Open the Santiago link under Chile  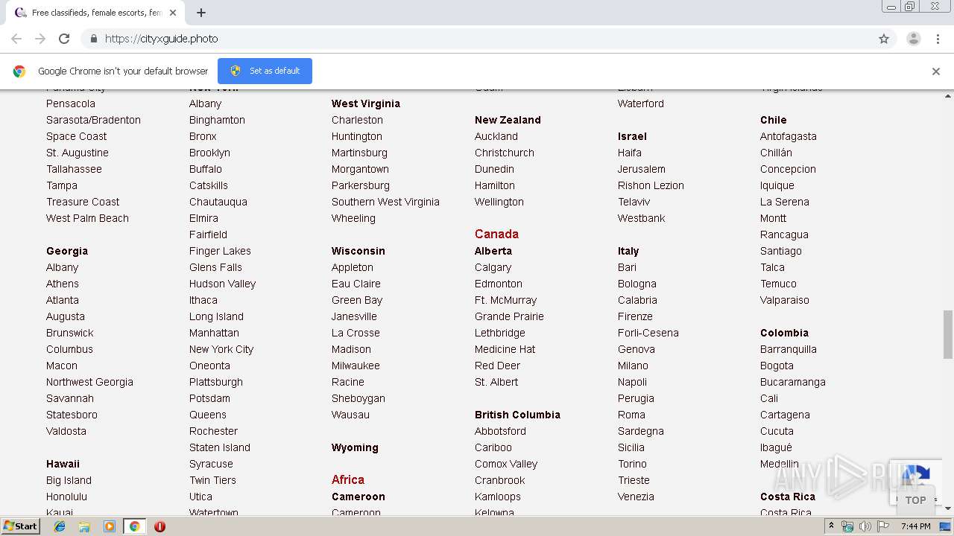[781, 251]
